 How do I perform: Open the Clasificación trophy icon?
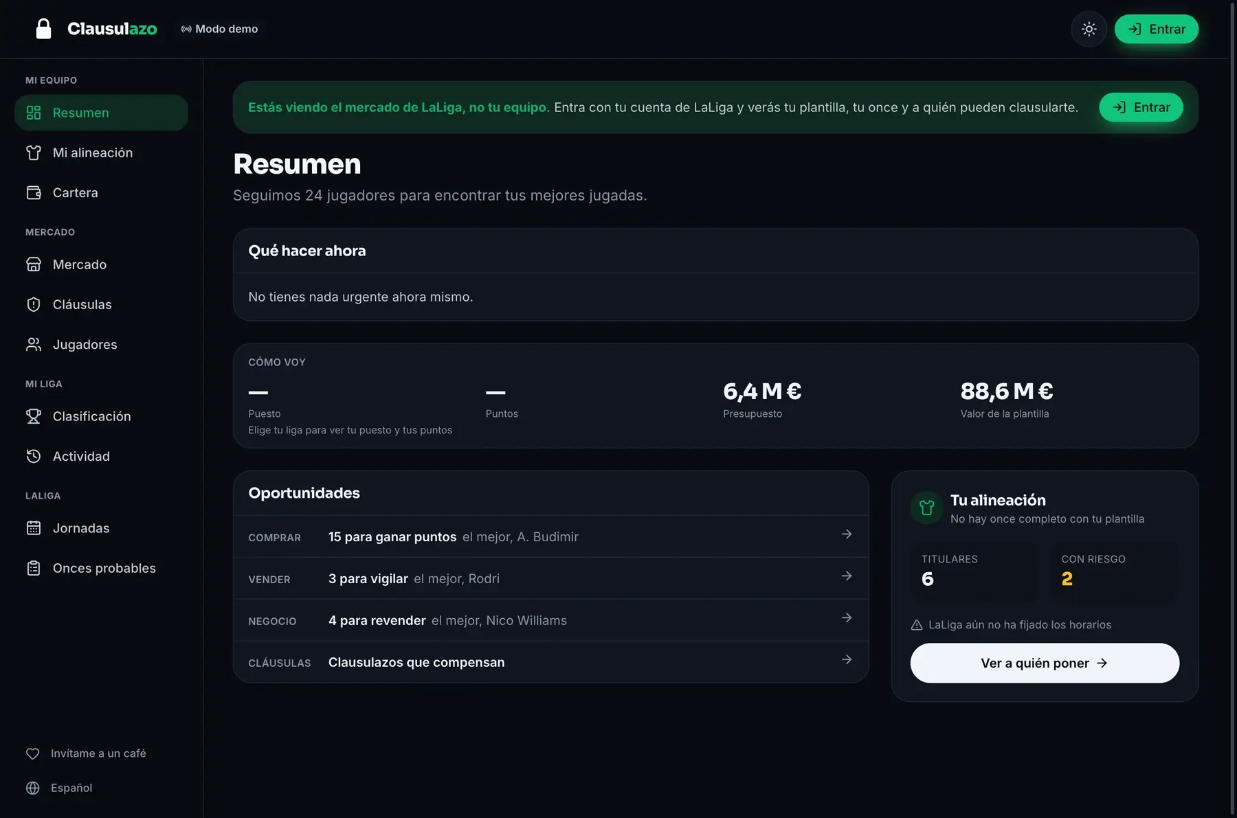tap(34, 416)
